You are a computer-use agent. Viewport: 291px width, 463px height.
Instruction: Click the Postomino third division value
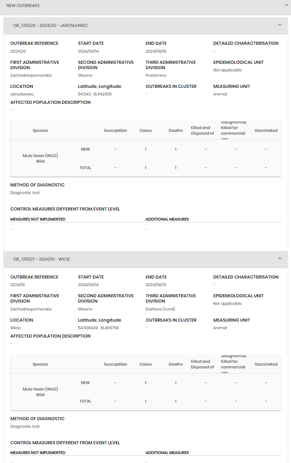(x=156, y=75)
